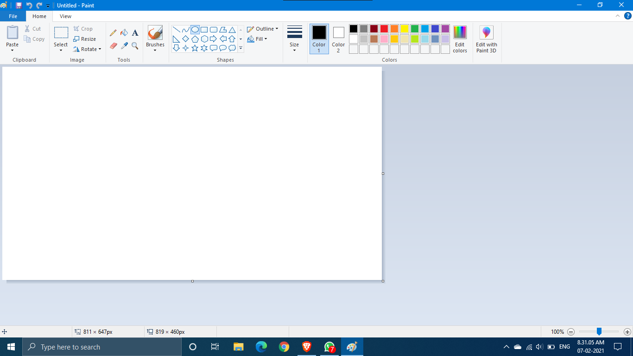Viewport: 633px width, 356px height.
Task: Open Google Chrome from the taskbar
Action: point(284,347)
